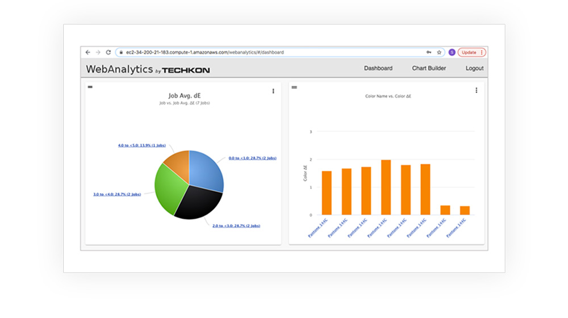The width and height of the screenshot is (568, 318).
Task: Select the '3.0 to <4.0: 28.7%' pie label
Action: coord(117,194)
